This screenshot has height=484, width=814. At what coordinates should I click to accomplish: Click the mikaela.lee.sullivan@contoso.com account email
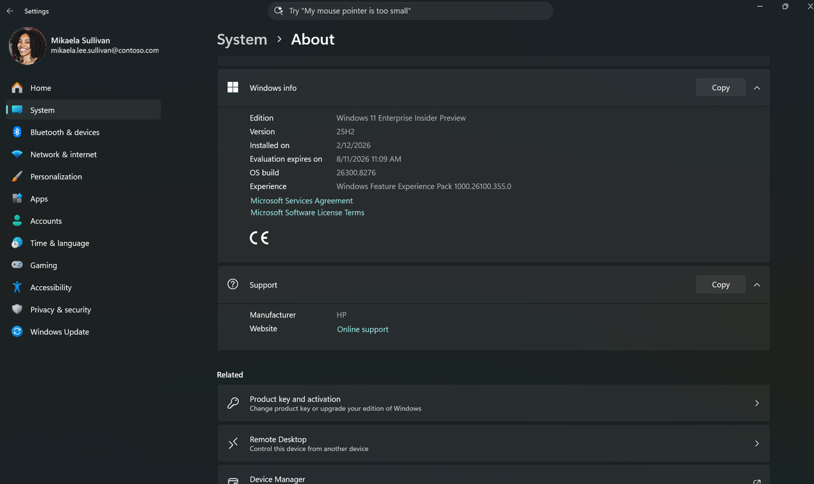coord(105,51)
